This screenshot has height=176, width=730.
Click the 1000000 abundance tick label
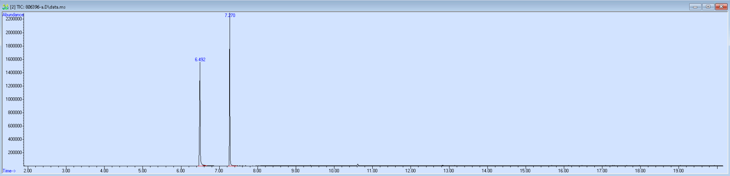click(13, 99)
